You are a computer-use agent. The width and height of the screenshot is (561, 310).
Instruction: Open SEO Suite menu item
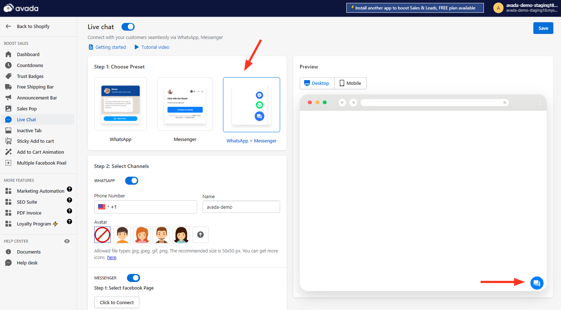pos(27,202)
